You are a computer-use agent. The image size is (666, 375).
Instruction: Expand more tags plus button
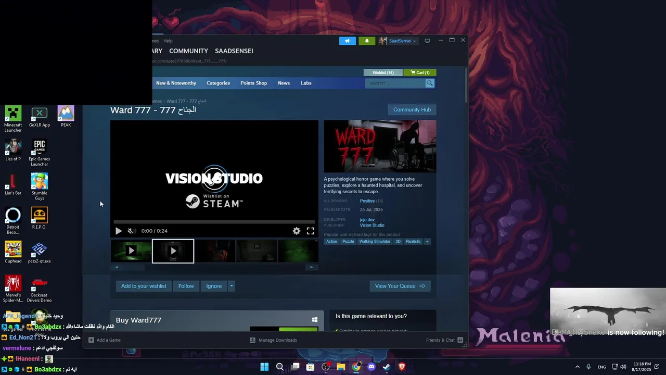coord(427,242)
